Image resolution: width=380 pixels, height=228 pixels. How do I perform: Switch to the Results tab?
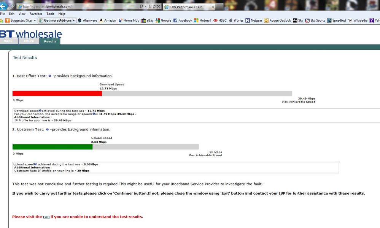click(x=50, y=41)
